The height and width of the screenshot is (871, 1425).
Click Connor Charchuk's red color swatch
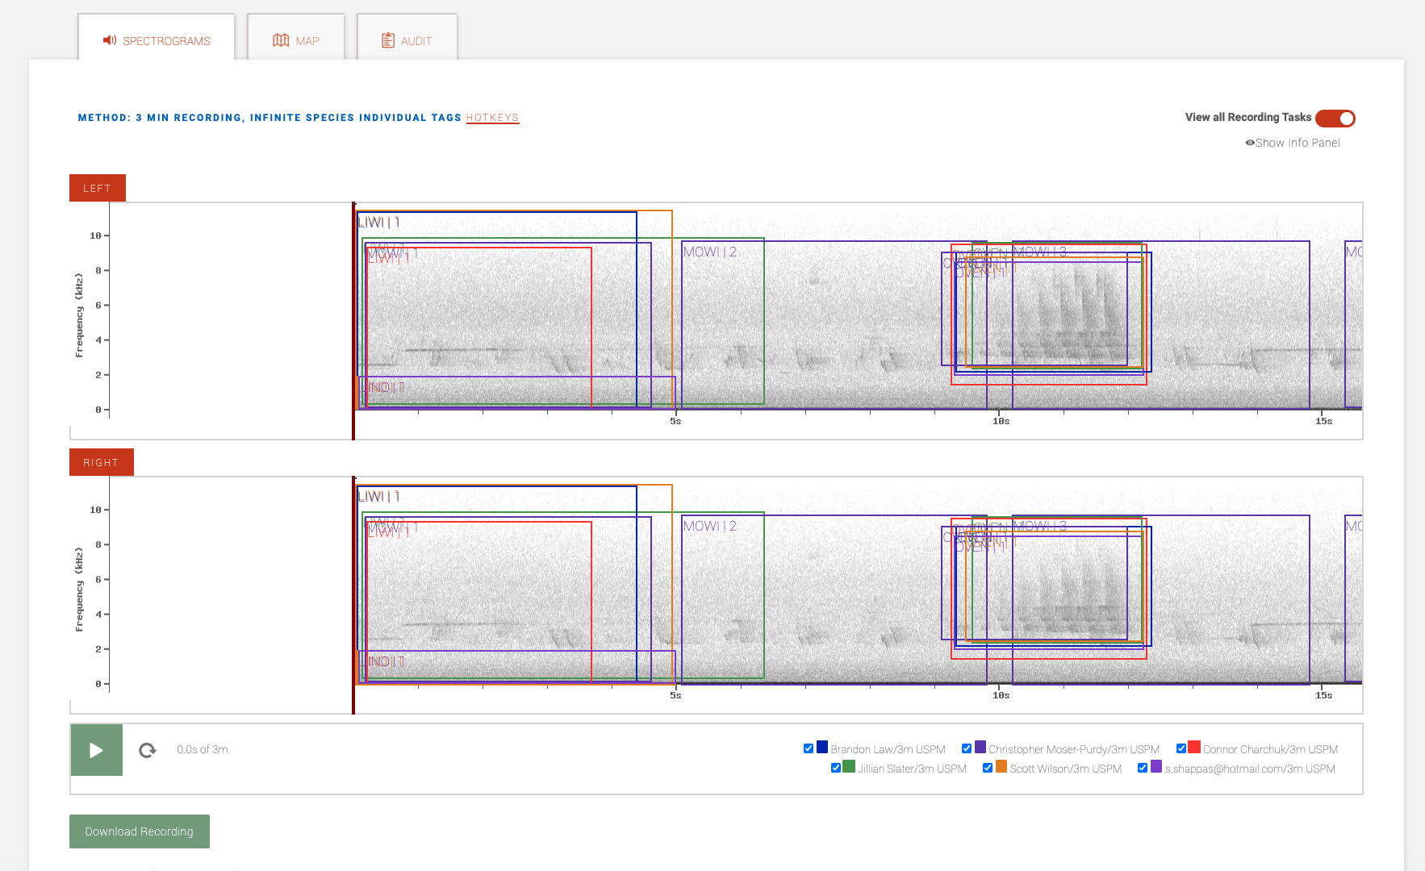point(1195,747)
